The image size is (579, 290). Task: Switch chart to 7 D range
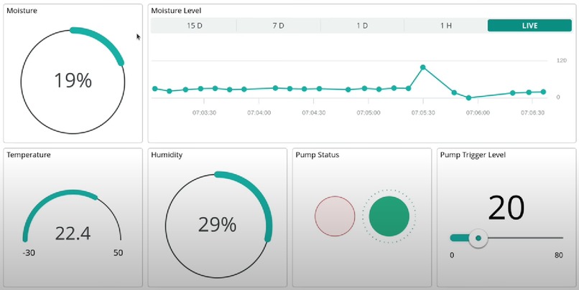click(279, 26)
